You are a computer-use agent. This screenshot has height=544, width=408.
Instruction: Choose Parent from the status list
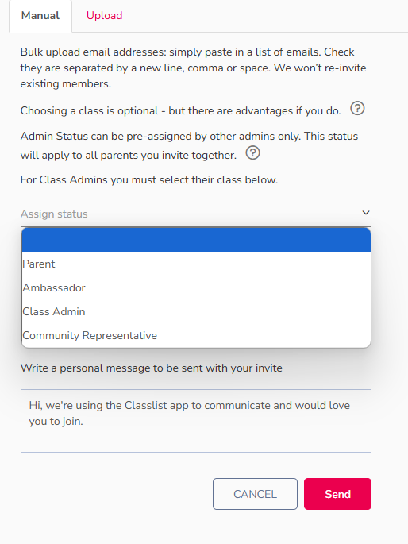(196, 264)
